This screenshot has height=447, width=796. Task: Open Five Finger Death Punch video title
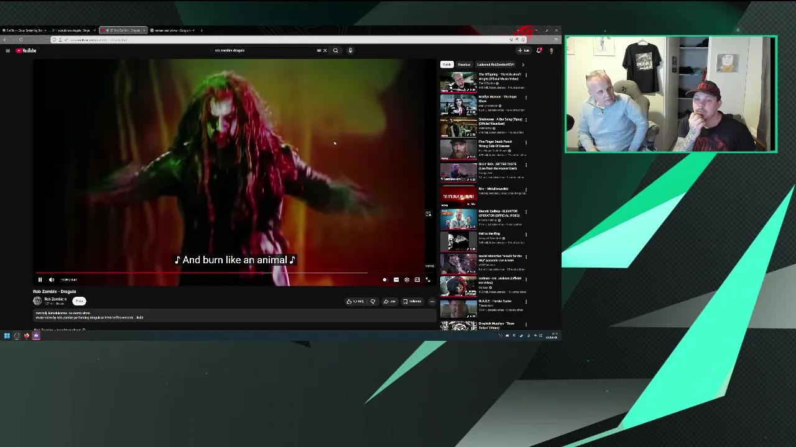(496, 143)
